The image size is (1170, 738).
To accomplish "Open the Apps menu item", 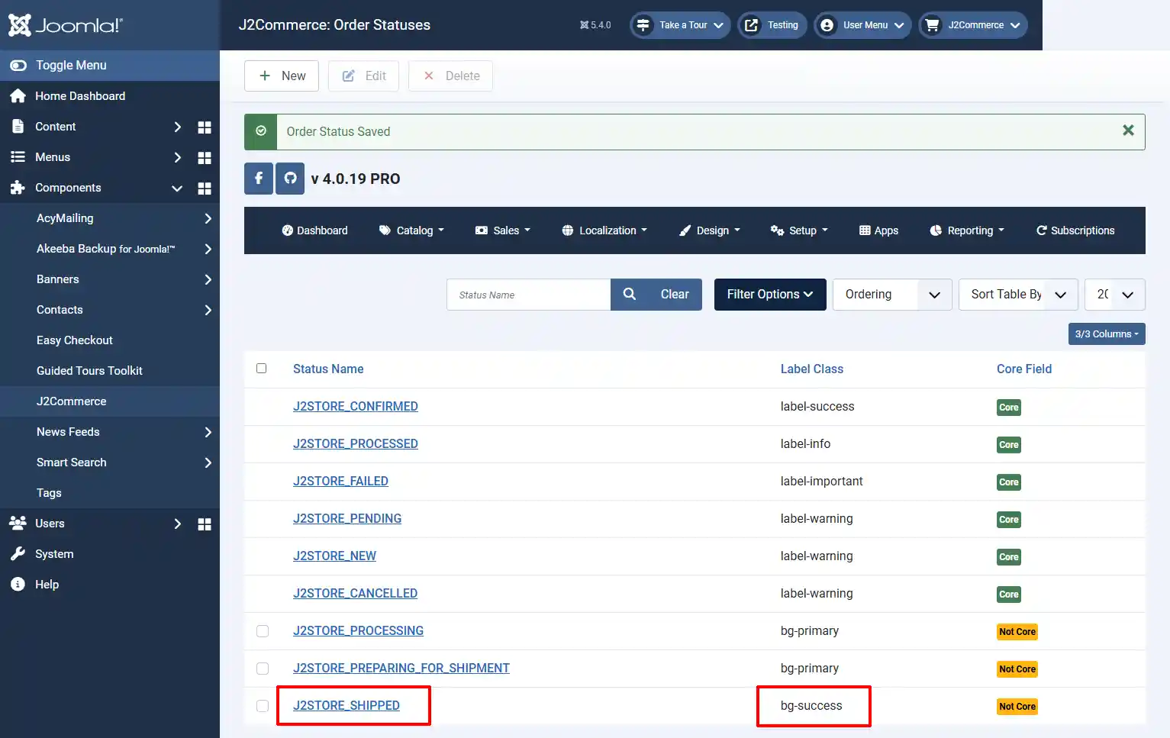I will (878, 230).
